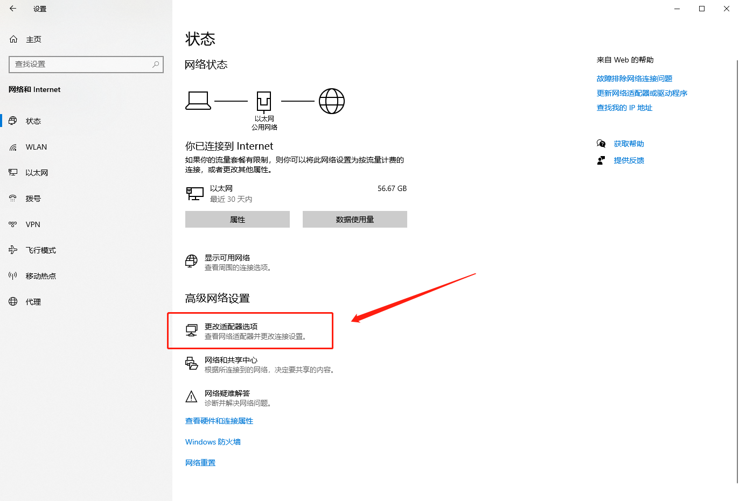Open 更新网络适配器或驱动程序 link
Screen dimensions: 739x501
click(642, 93)
